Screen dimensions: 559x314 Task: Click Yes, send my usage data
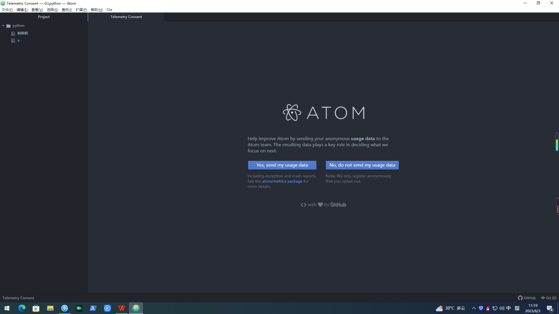282,165
